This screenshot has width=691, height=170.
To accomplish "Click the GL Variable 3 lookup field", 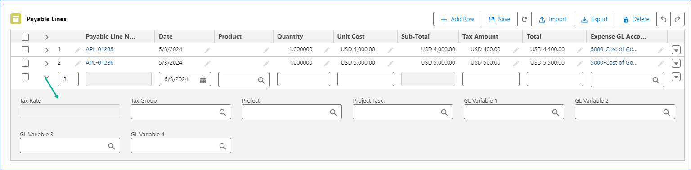I will [70, 145].
